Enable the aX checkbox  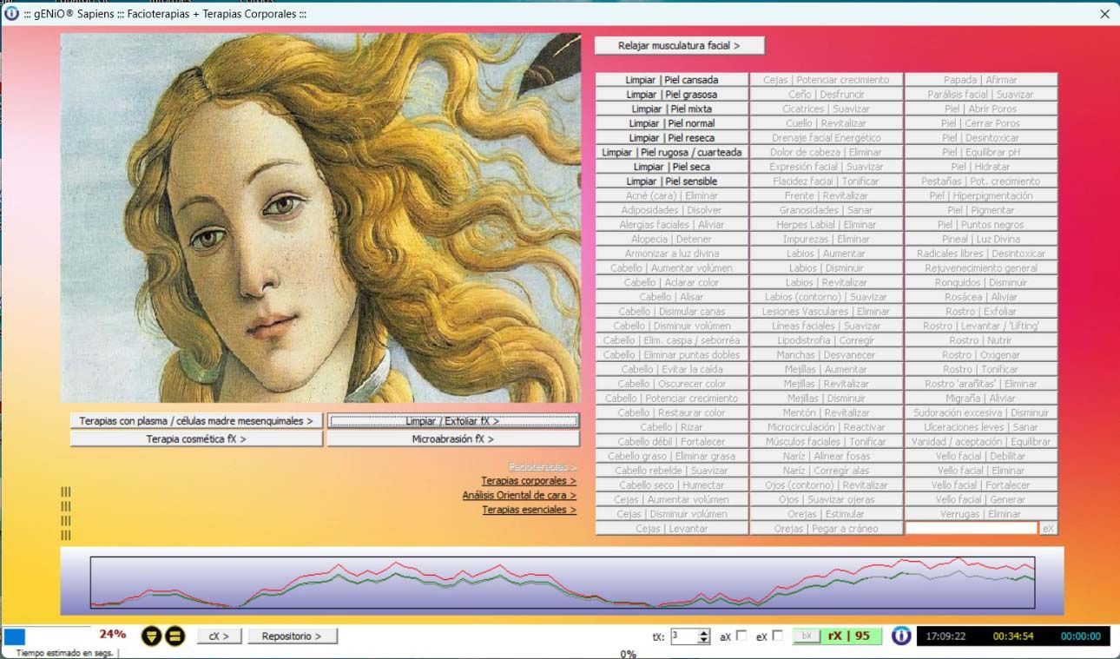click(x=741, y=636)
